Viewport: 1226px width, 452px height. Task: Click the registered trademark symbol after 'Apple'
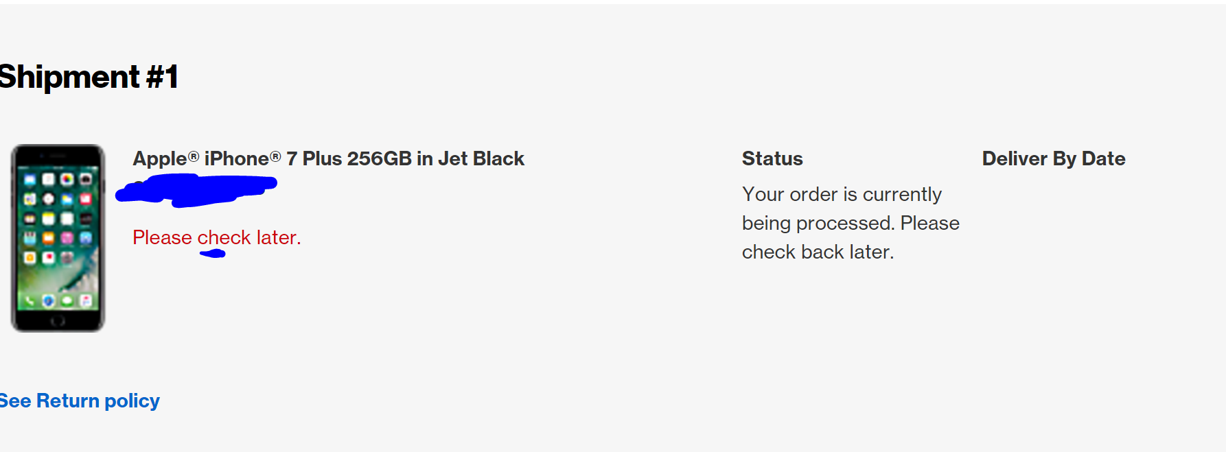click(194, 156)
